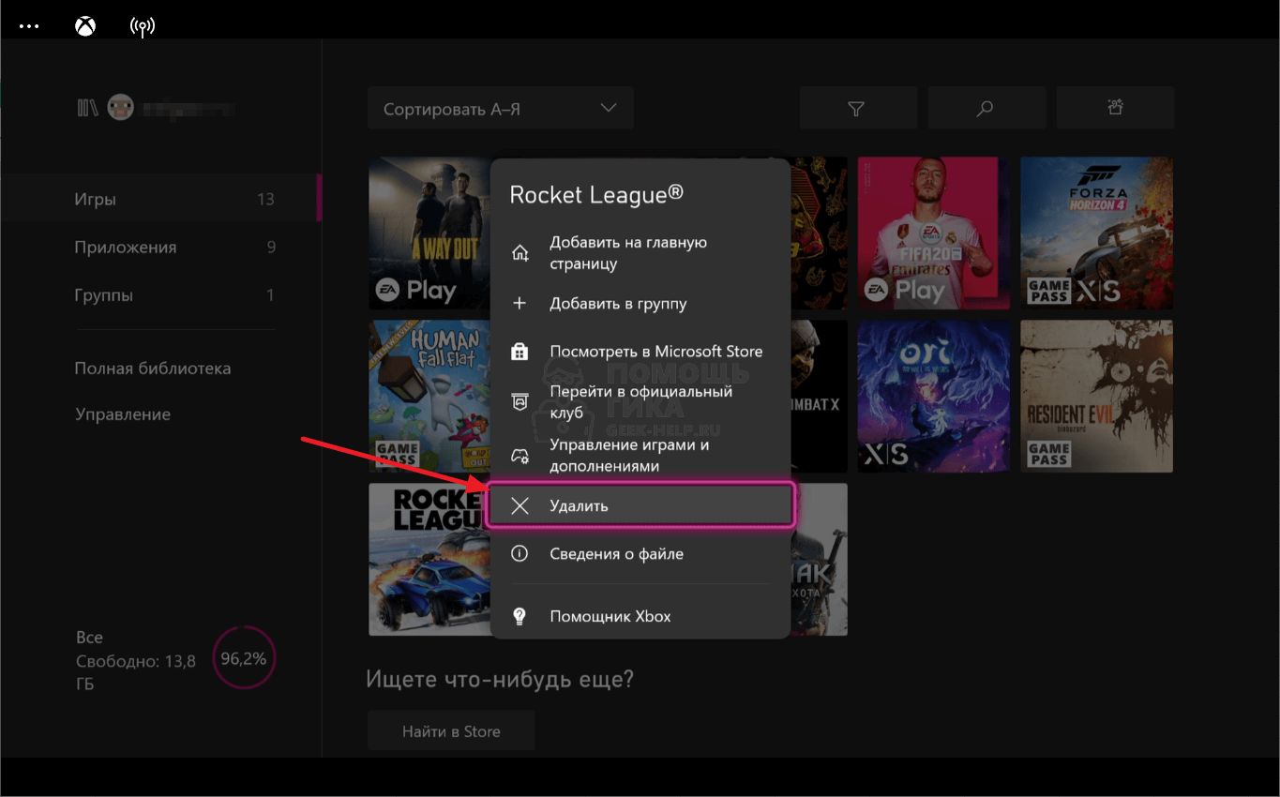Viewport: 1280px width, 797px height.
Task: Click gamepad icon for Управление играми
Action: click(x=520, y=456)
